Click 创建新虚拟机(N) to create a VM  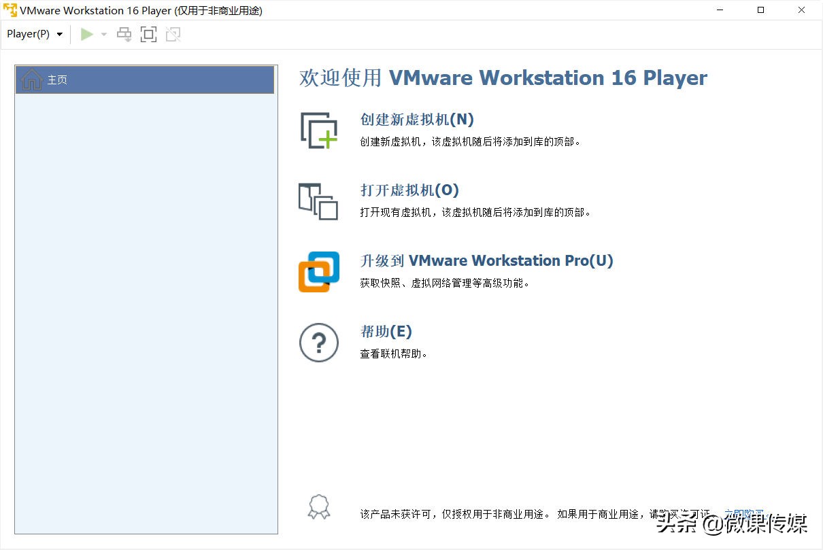(x=417, y=120)
